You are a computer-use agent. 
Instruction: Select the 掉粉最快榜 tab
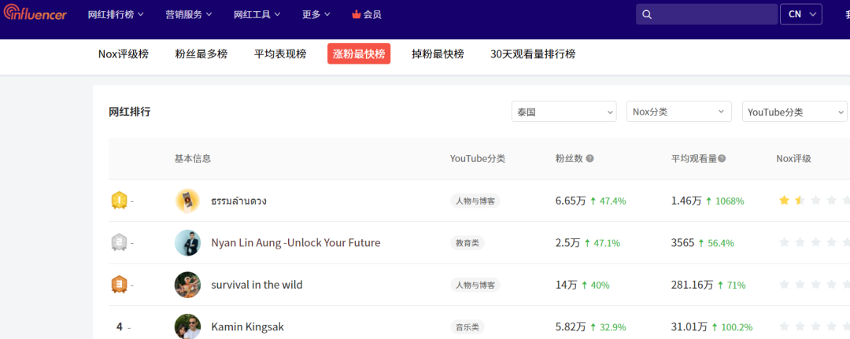click(438, 54)
